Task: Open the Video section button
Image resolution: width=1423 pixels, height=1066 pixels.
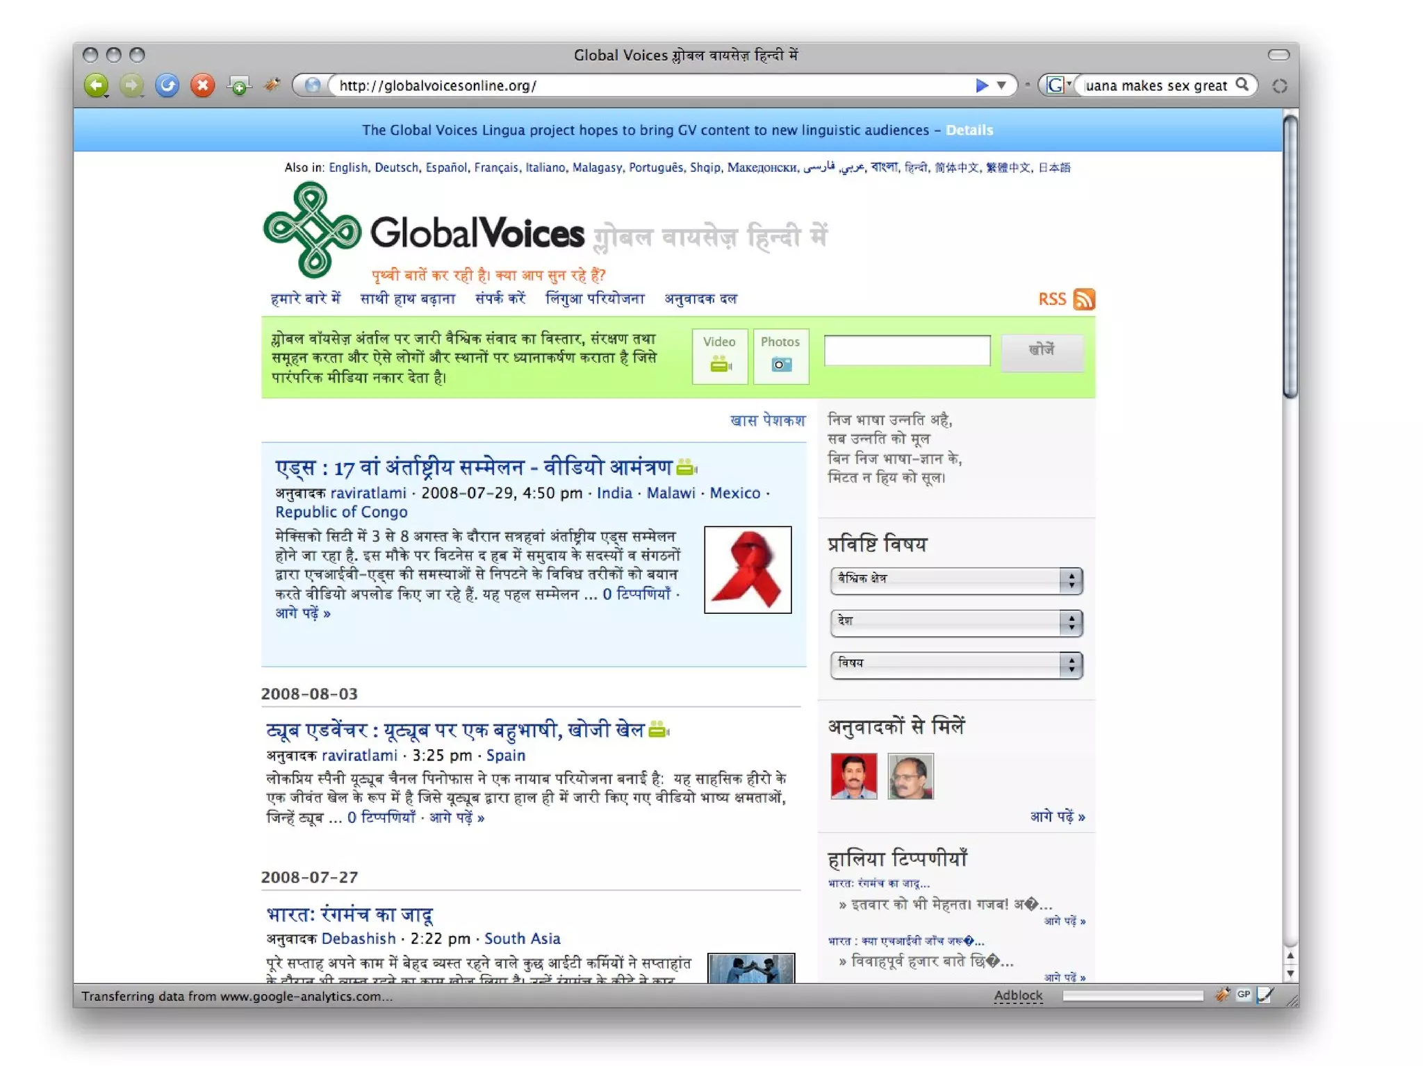Action: tap(719, 356)
